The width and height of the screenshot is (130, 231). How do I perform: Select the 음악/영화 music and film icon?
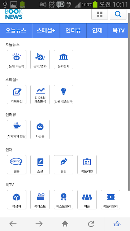(40, 60)
